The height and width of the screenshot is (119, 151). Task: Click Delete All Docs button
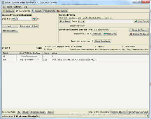[139, 34]
